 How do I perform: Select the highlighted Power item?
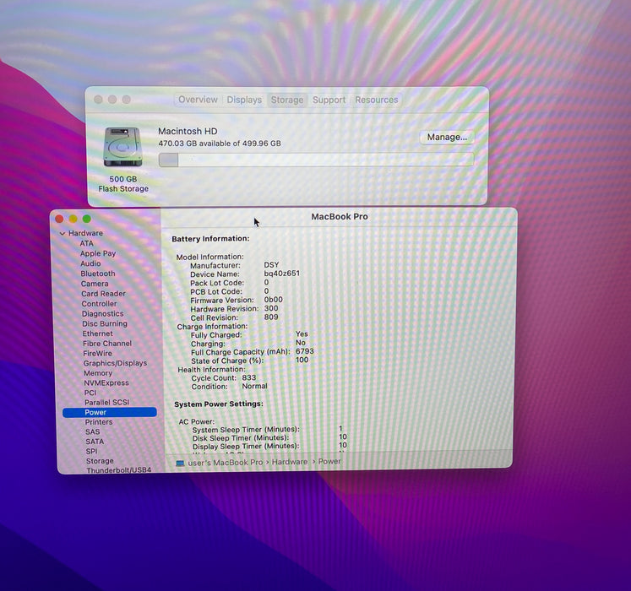point(110,412)
